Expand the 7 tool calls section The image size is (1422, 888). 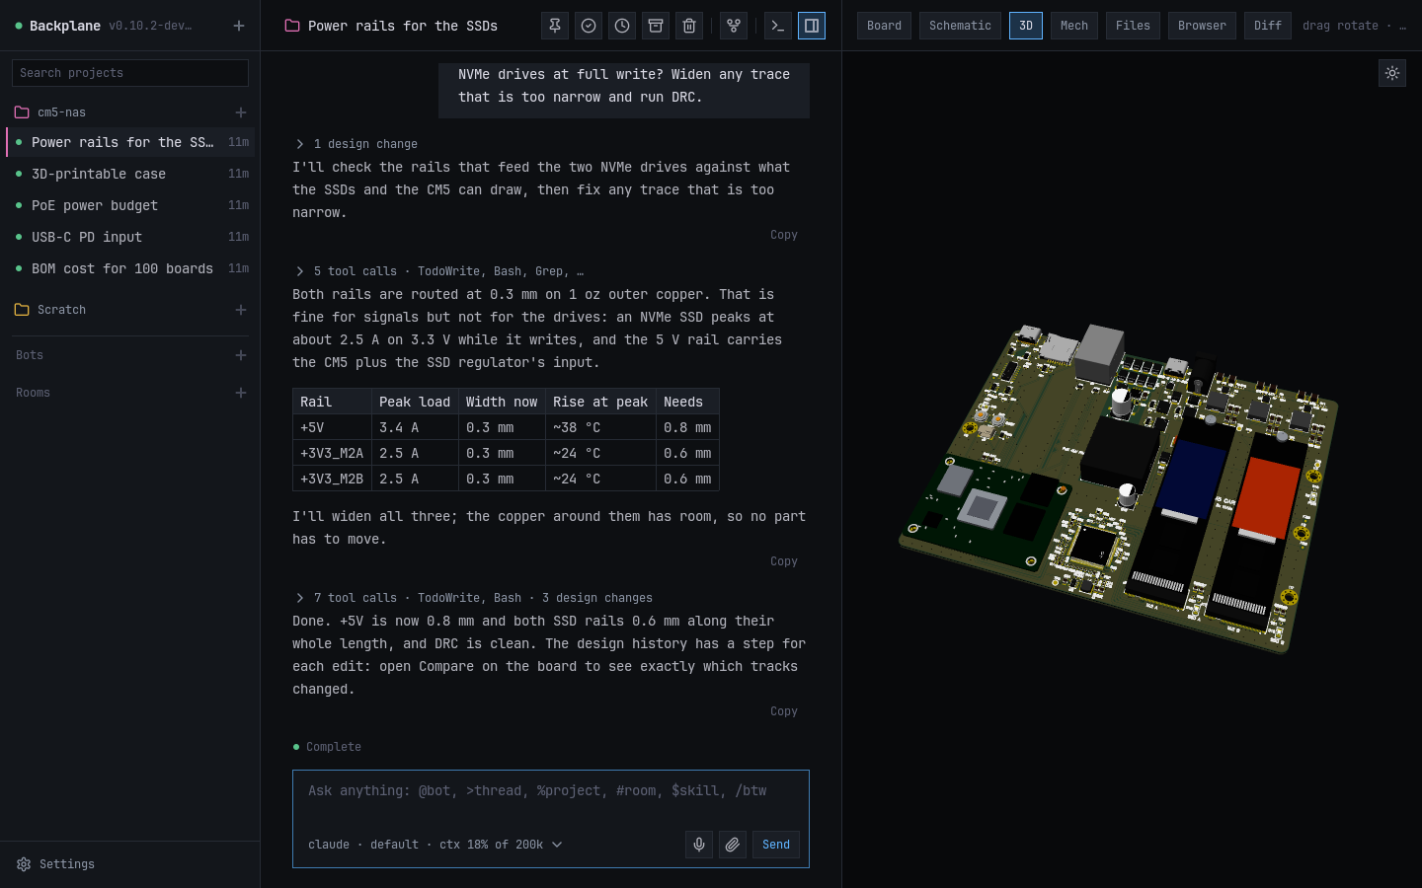(x=473, y=598)
